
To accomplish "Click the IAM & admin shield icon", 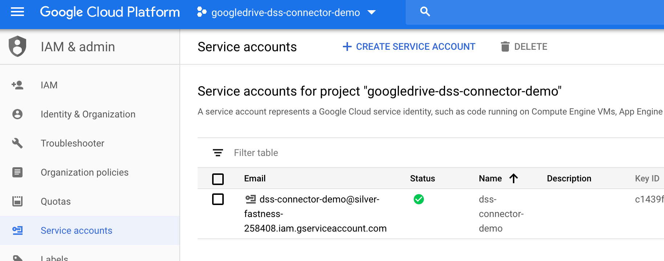I will coord(17,47).
